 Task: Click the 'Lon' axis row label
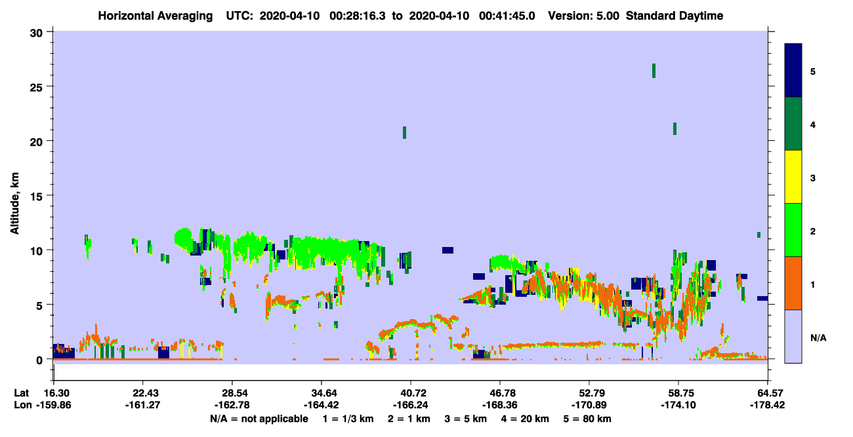(22, 406)
